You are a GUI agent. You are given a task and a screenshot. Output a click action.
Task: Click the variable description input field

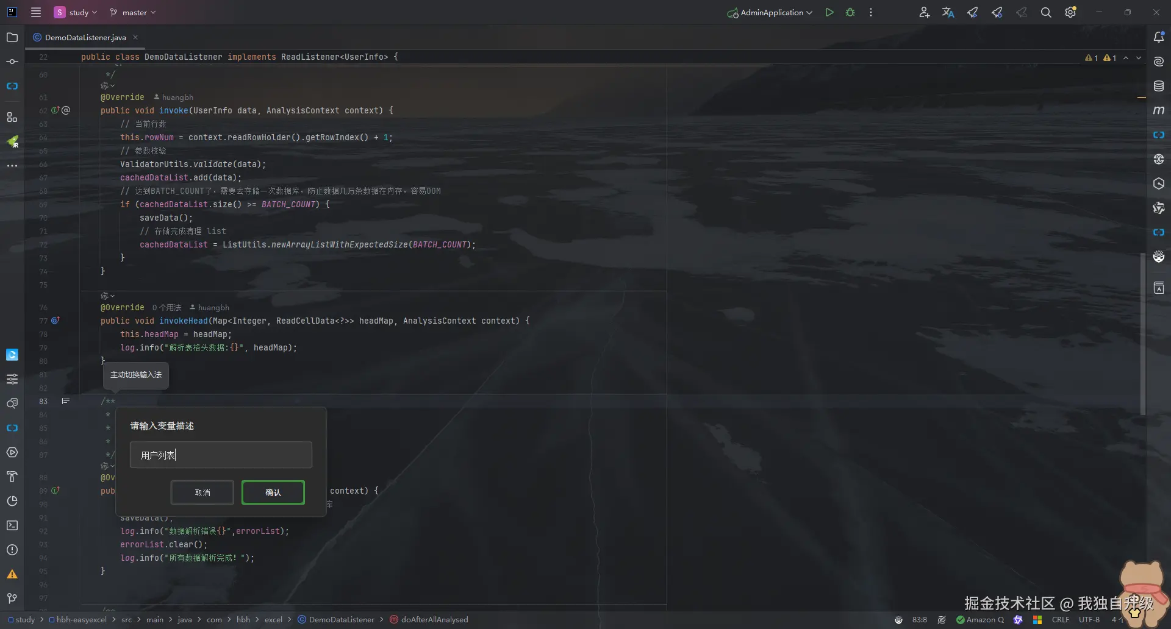[x=221, y=455]
